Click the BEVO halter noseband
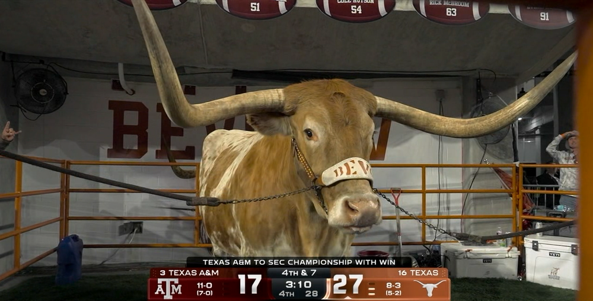593x301 pixels. coord(346,171)
